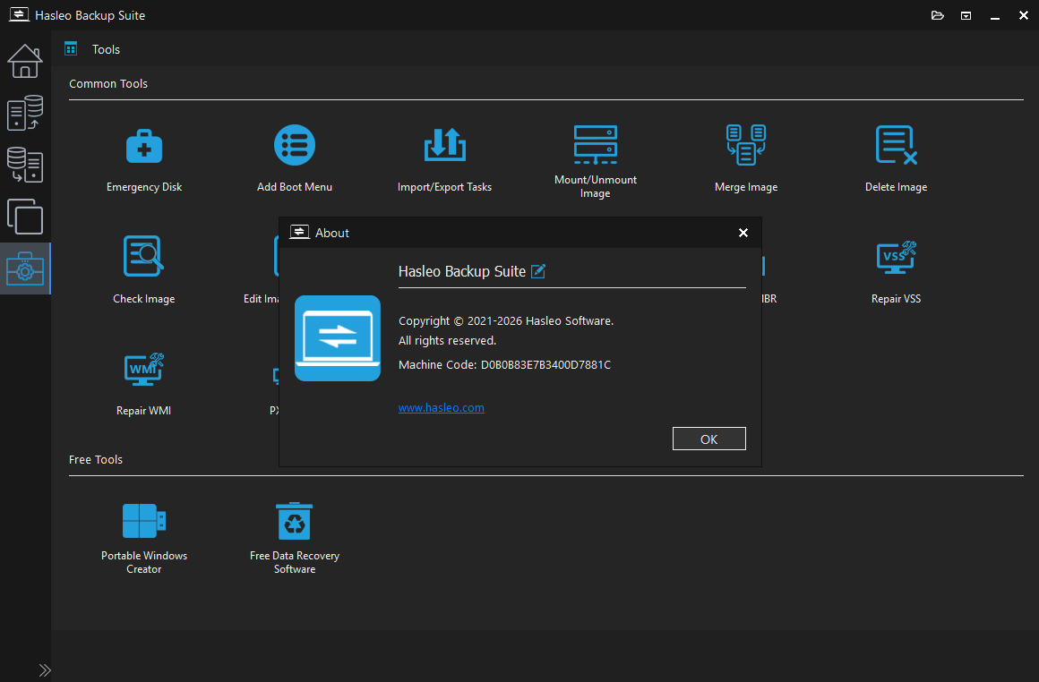Image resolution: width=1039 pixels, height=682 pixels.
Task: Click the Machine Code text
Action: (504, 365)
